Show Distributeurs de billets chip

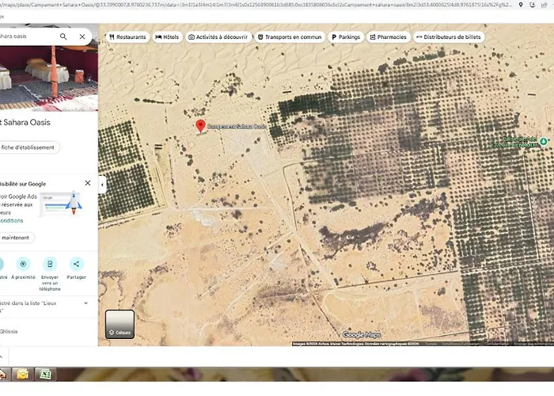point(449,37)
